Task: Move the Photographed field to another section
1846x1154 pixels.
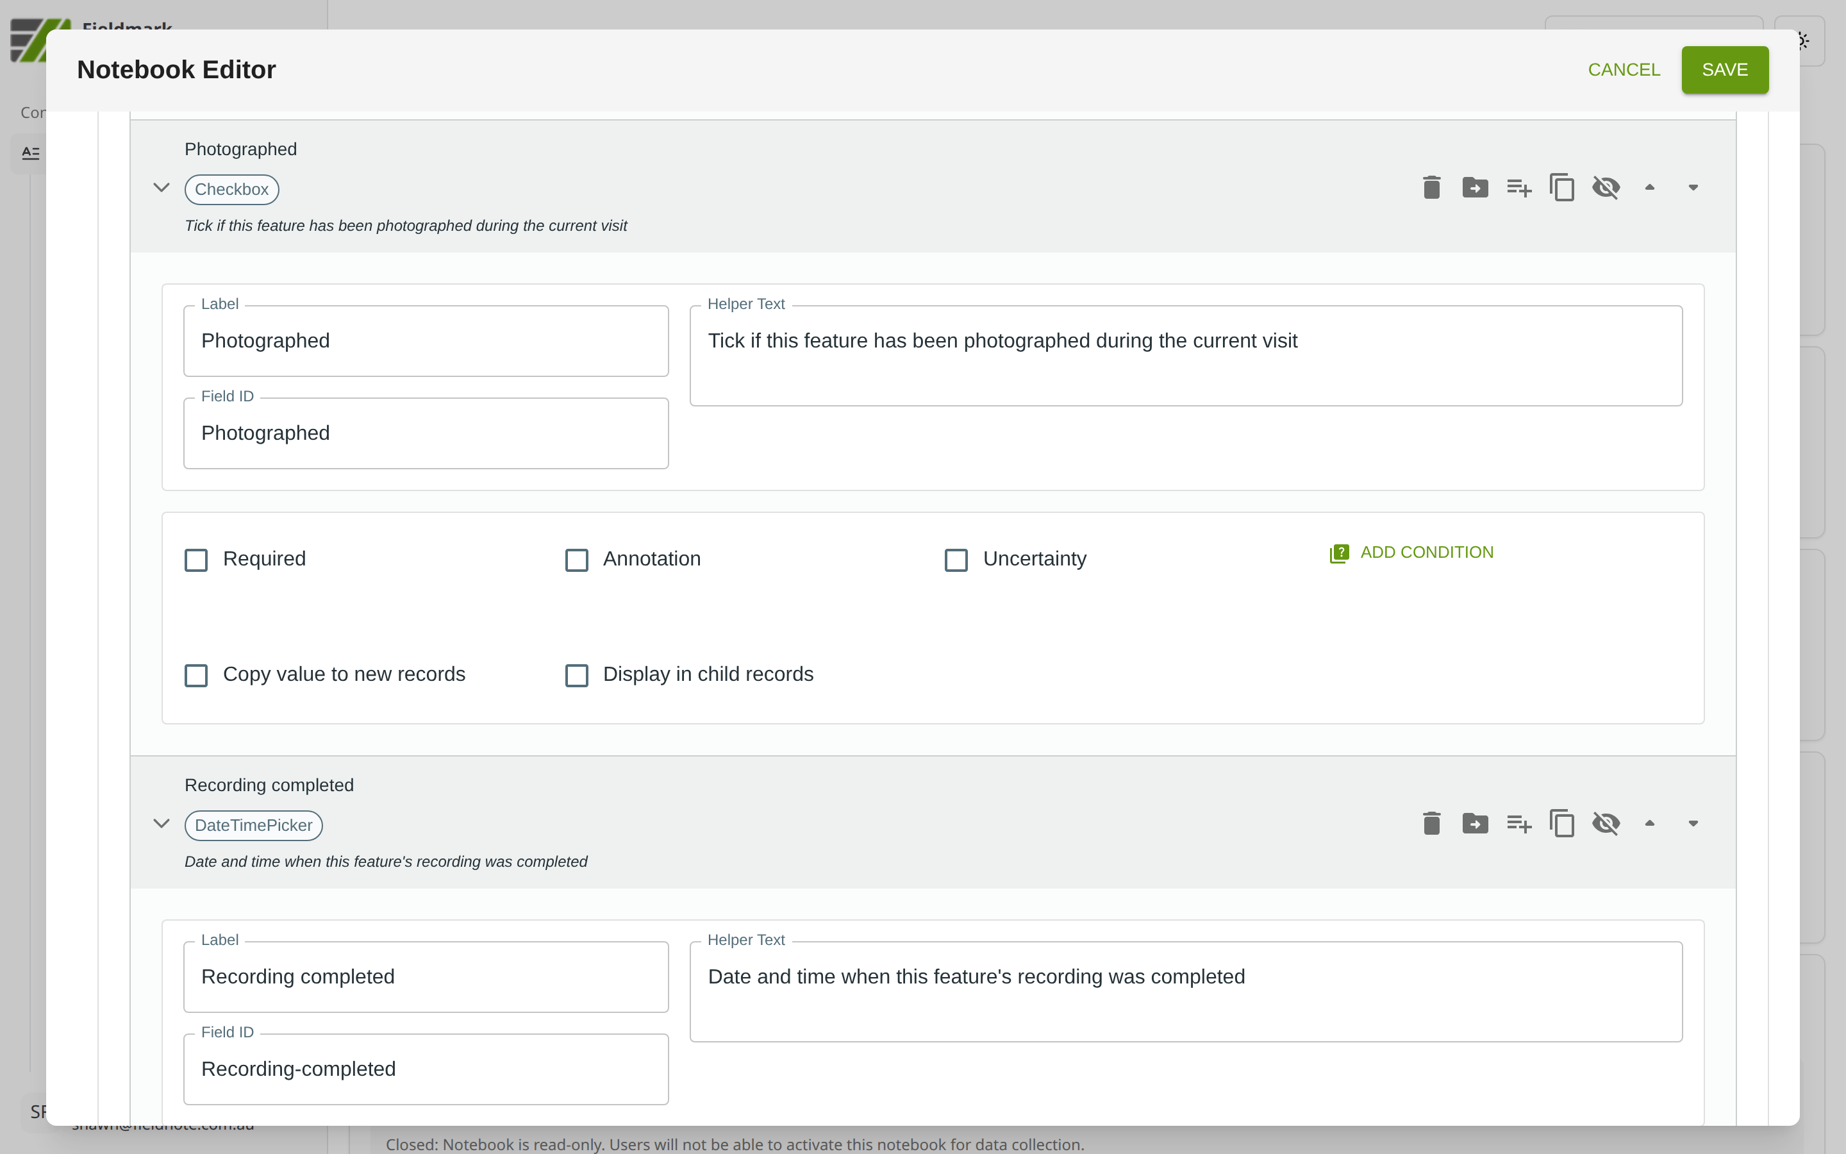Action: pyautogui.click(x=1474, y=188)
